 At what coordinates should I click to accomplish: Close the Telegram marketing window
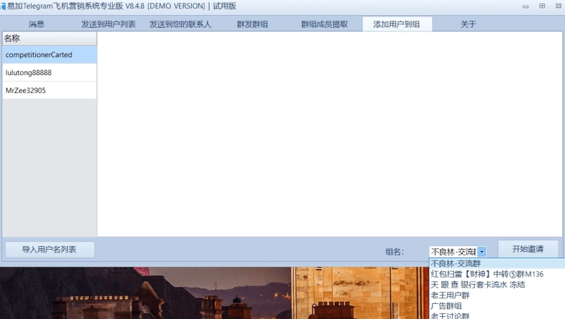click(559, 6)
